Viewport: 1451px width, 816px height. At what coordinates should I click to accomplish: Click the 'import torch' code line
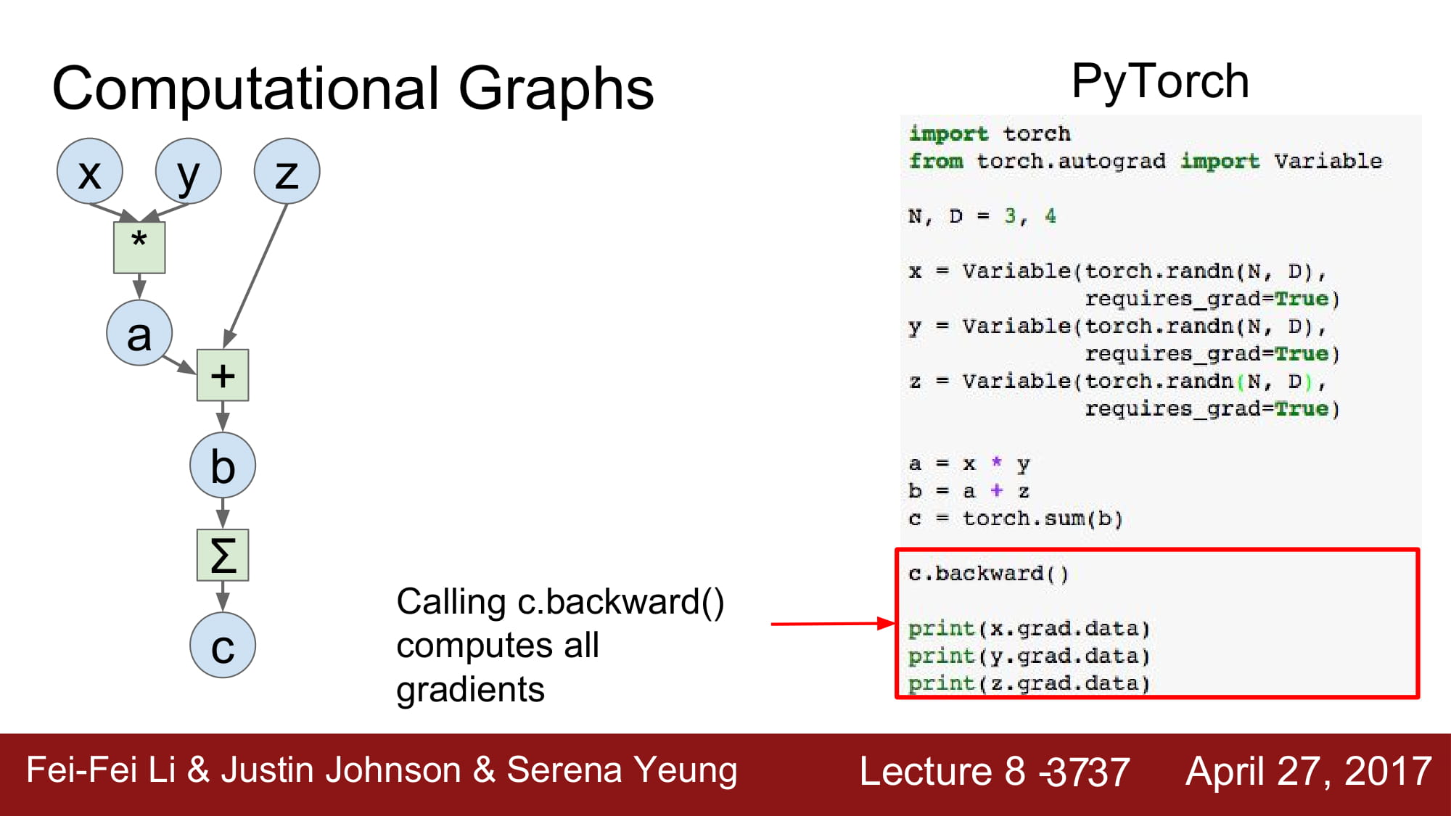coord(990,133)
